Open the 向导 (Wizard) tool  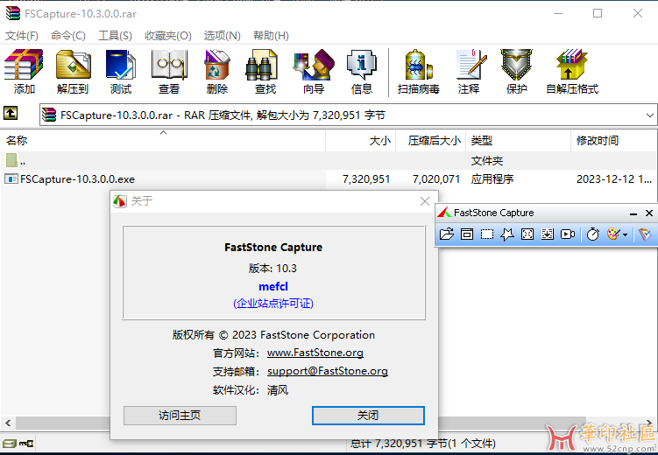point(313,71)
